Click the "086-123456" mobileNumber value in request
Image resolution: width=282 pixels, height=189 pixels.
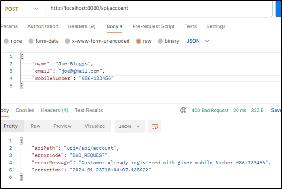tap(96, 78)
